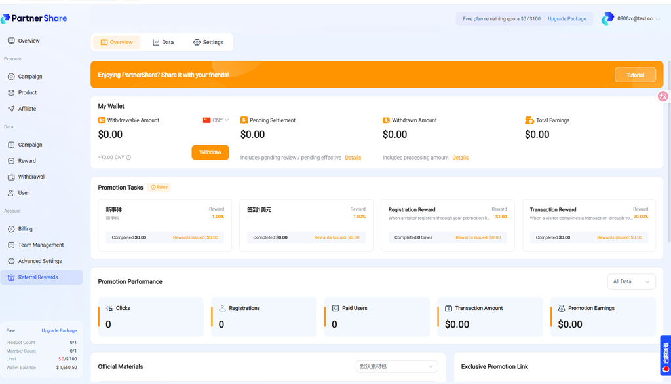
Task: Click Upgrade Package link in sidebar plan box
Action: (59, 330)
